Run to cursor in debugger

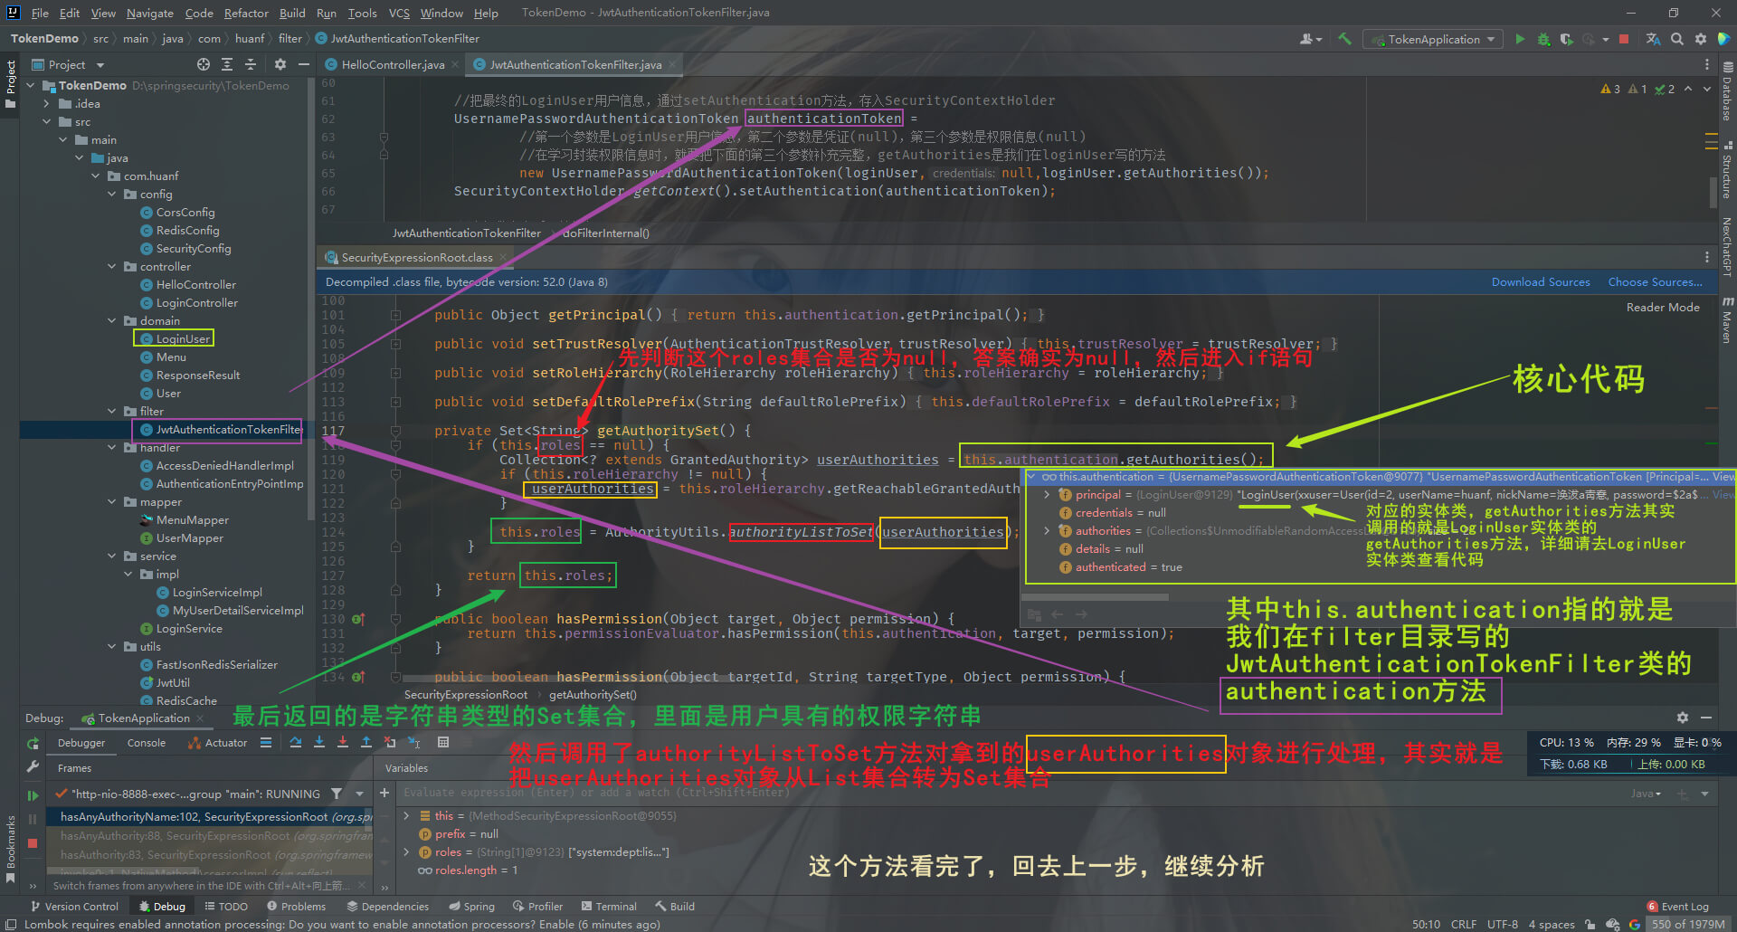click(413, 742)
